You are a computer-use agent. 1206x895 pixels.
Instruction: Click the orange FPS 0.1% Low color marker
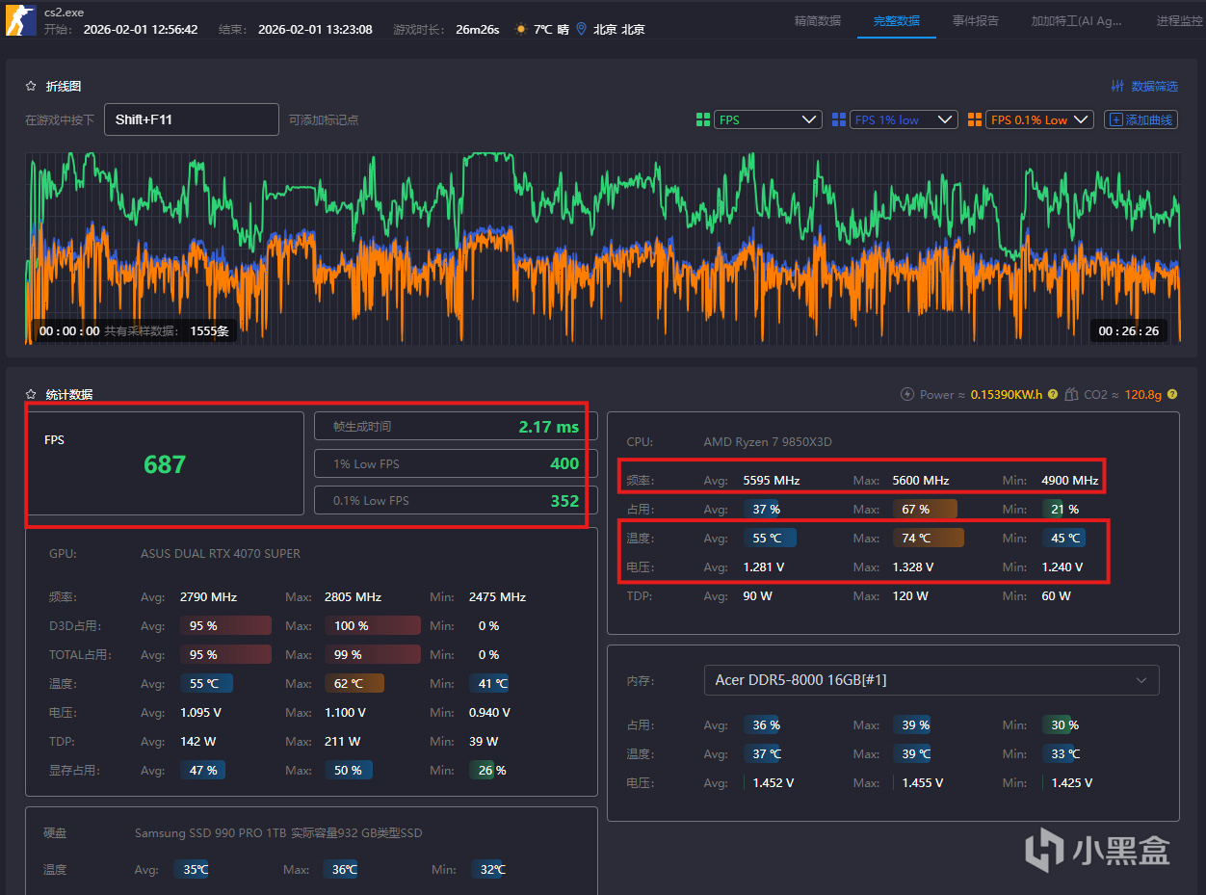click(x=975, y=119)
